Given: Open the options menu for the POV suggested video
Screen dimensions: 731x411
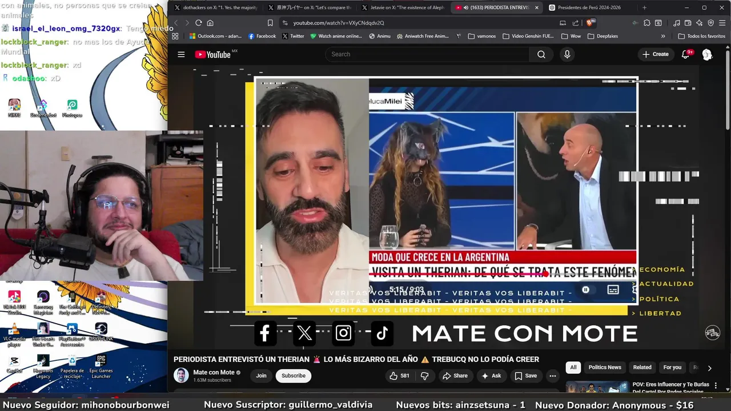Looking at the screenshot, I should tap(716, 386).
